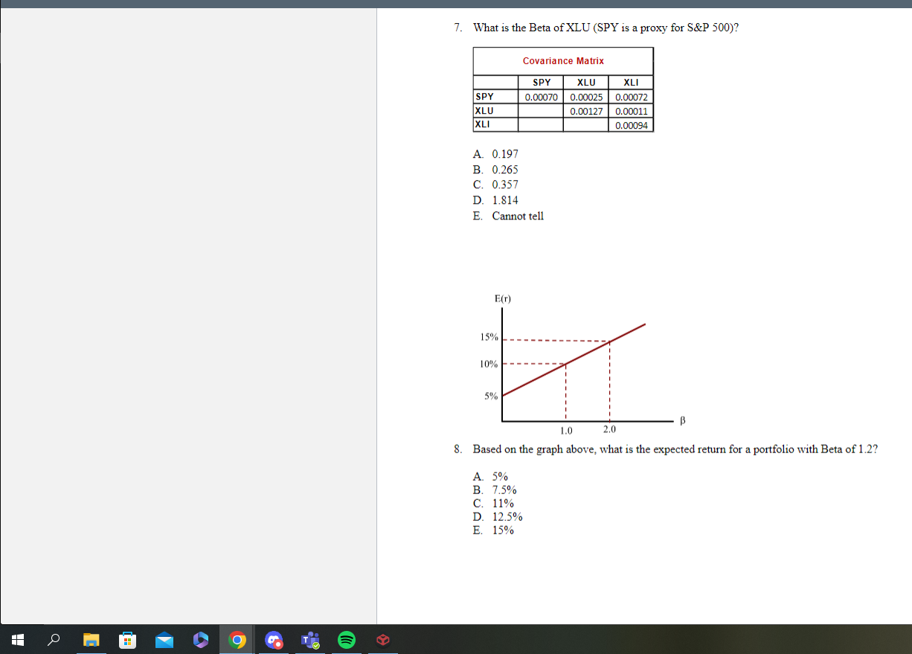Open File Explorer from taskbar
This screenshot has height=654, width=912.
(x=91, y=640)
